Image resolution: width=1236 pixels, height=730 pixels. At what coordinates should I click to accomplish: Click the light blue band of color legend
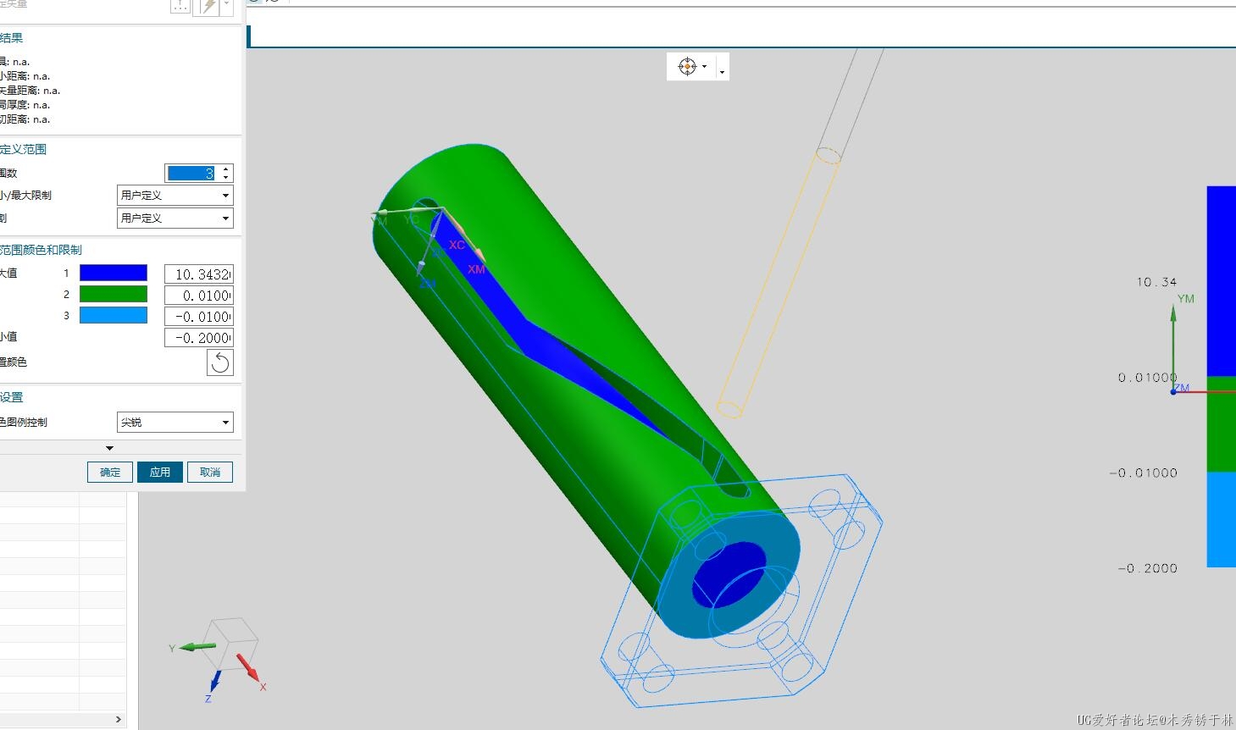[x=1222, y=519]
